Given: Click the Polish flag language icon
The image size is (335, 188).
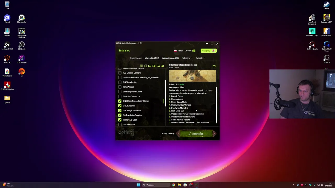Looking at the screenshot, I should point(175,51).
